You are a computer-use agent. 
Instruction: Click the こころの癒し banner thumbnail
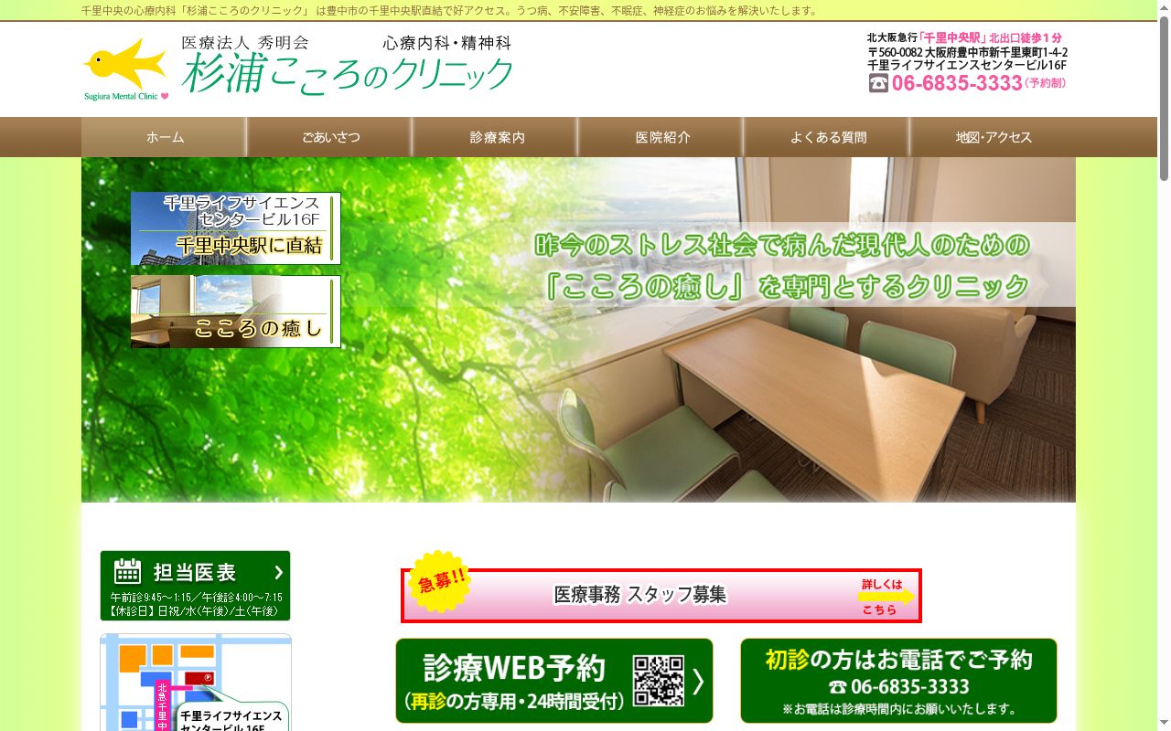tap(236, 312)
